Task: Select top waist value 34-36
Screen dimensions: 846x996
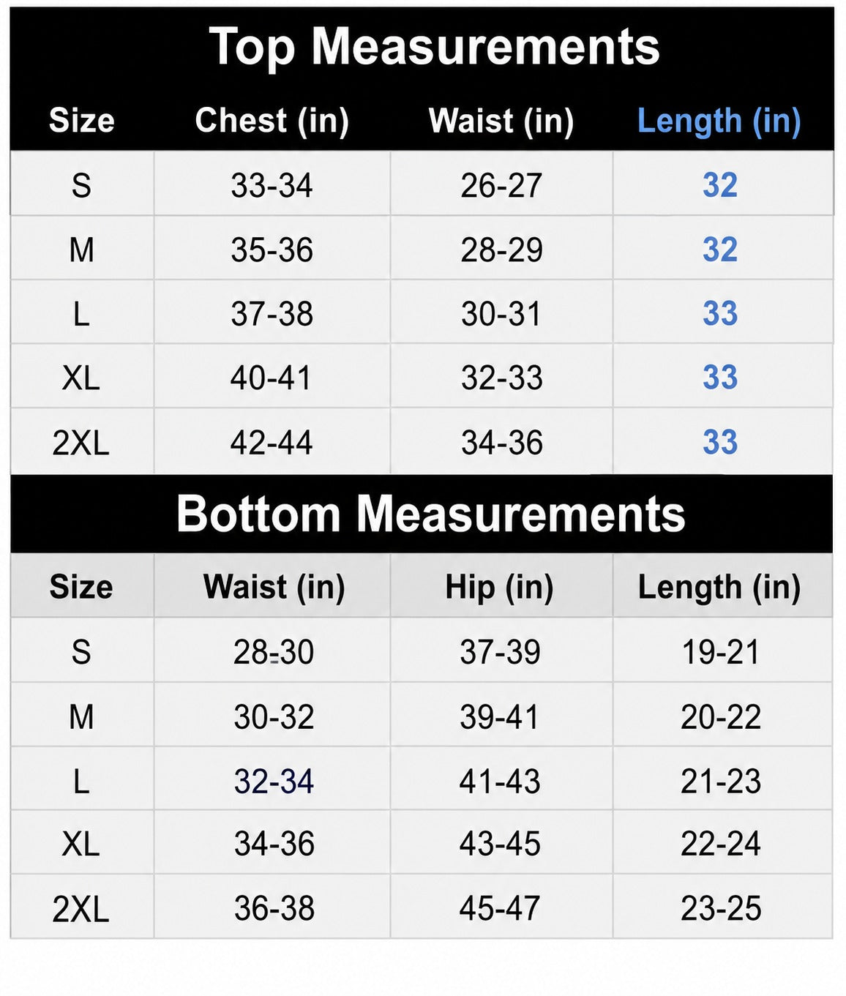Action: 501,443
